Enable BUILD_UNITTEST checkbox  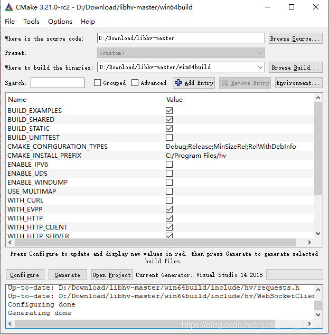tap(169, 137)
